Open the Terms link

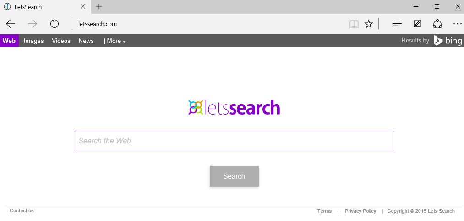[x=324, y=211]
